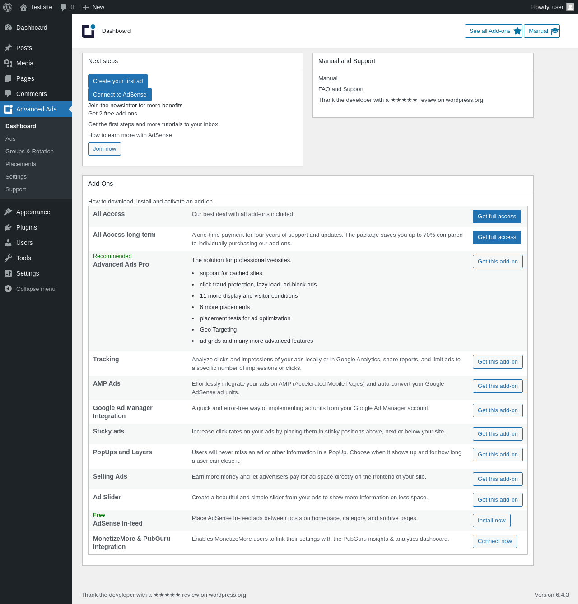Open the Posts menu

(36, 48)
